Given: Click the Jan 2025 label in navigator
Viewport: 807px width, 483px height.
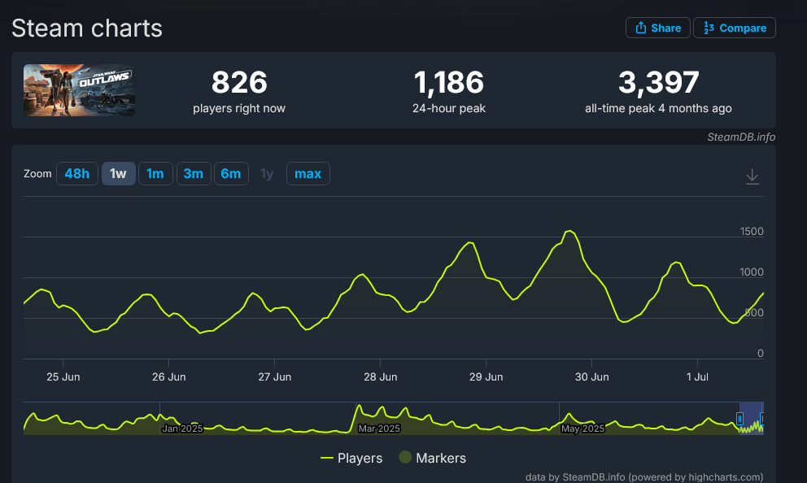Looking at the screenshot, I should [182, 429].
